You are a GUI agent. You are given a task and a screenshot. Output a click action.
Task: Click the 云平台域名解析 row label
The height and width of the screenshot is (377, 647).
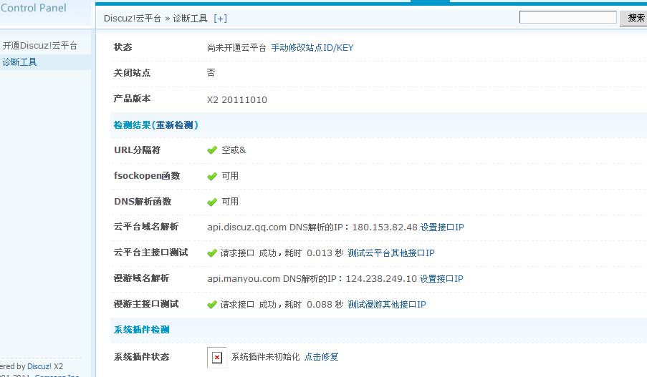click(x=146, y=227)
